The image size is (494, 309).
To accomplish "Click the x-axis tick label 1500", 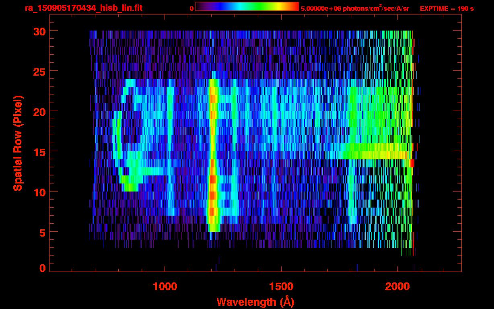I will tap(281, 286).
